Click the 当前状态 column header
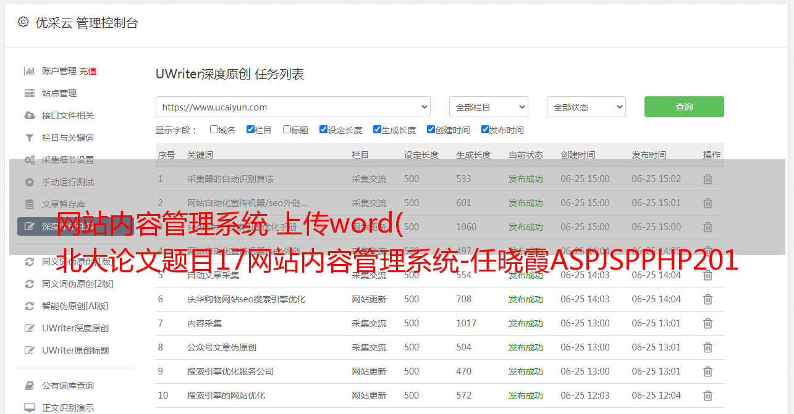The image size is (794, 414). [x=526, y=155]
